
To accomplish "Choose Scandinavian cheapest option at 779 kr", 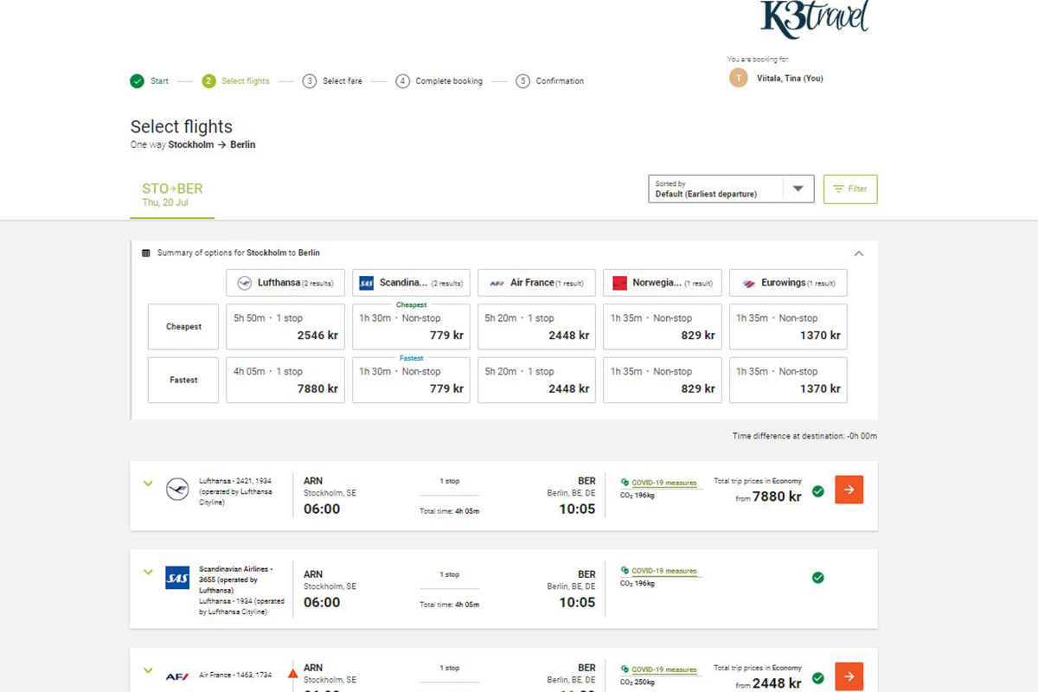I will pos(412,327).
